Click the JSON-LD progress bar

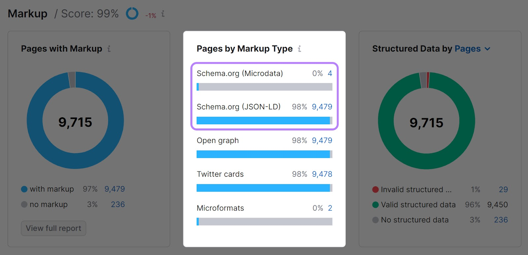click(x=264, y=121)
